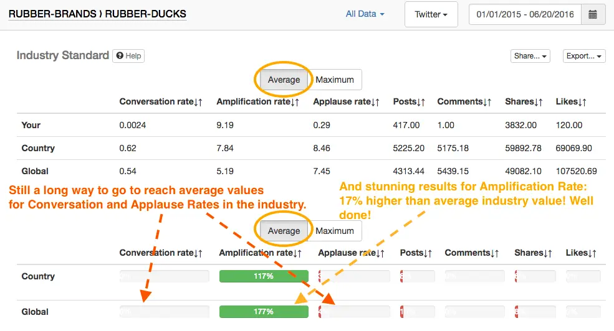Switch lower toggle to Maximum
Screen dimensions: 614x331
tap(335, 231)
